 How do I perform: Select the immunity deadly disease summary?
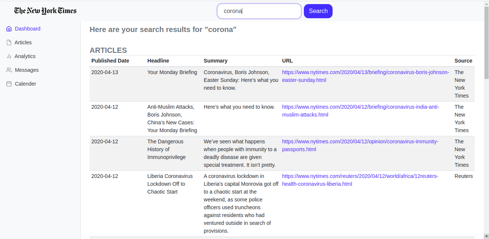click(x=240, y=153)
